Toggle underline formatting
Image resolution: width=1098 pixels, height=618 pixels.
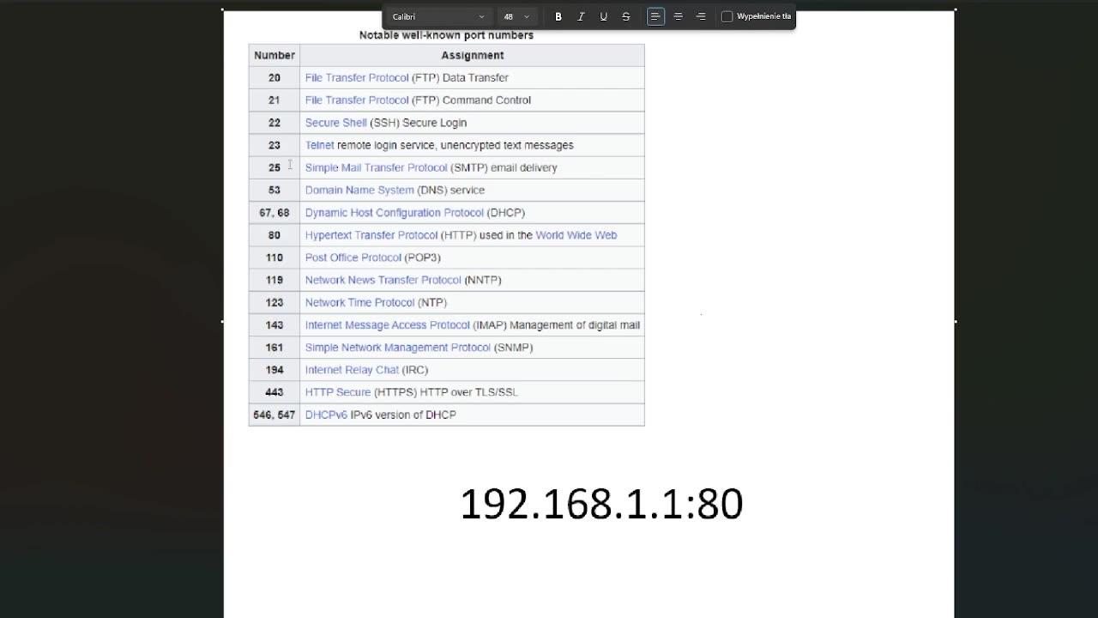(x=603, y=16)
